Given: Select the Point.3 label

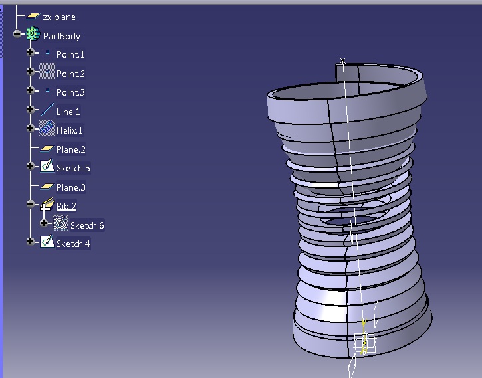Looking at the screenshot, I should [x=70, y=92].
